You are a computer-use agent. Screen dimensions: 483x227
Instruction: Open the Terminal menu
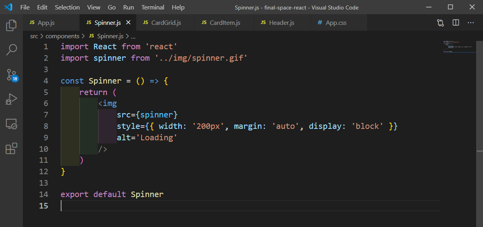tap(153, 7)
